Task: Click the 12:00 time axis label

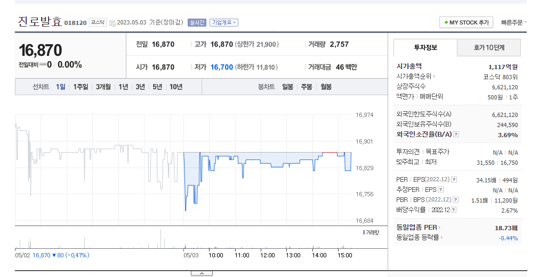Action: [x=267, y=255]
